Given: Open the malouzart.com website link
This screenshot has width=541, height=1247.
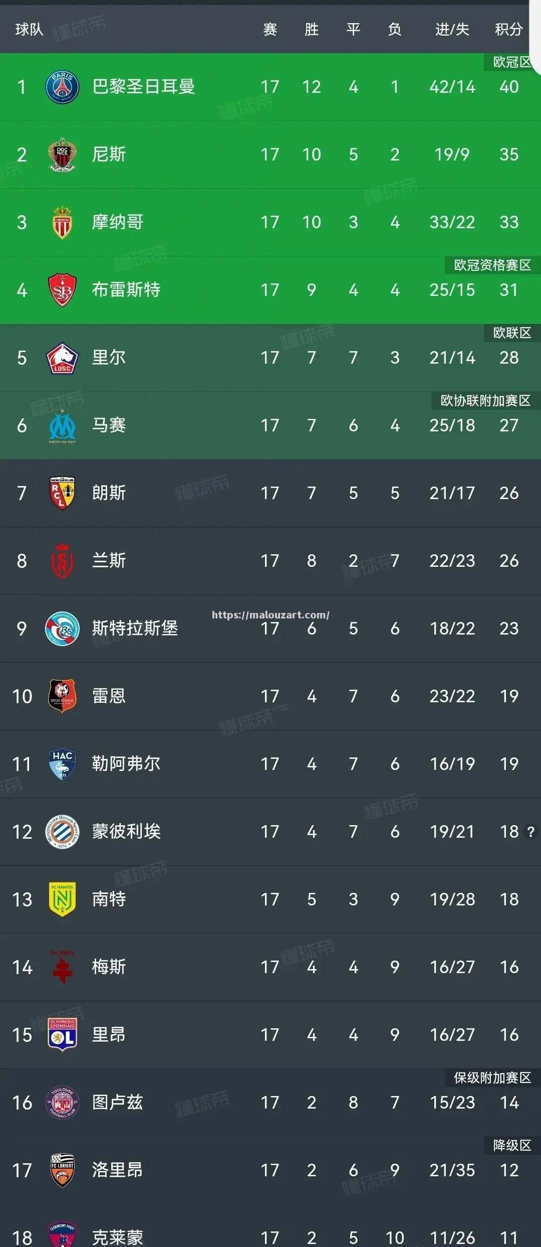Looking at the screenshot, I should click(270, 613).
